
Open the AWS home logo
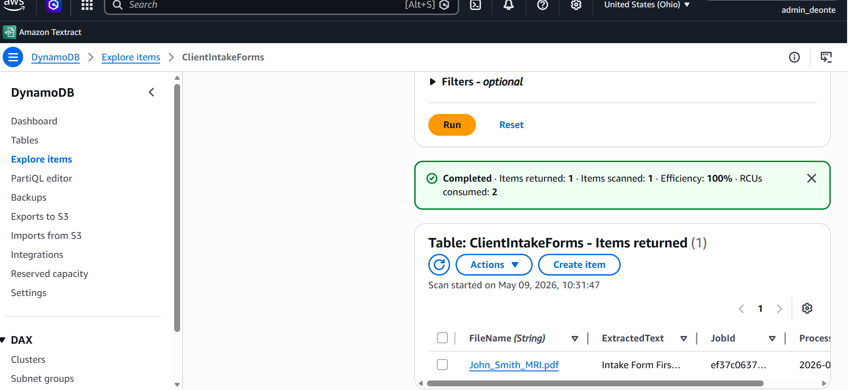click(14, 5)
